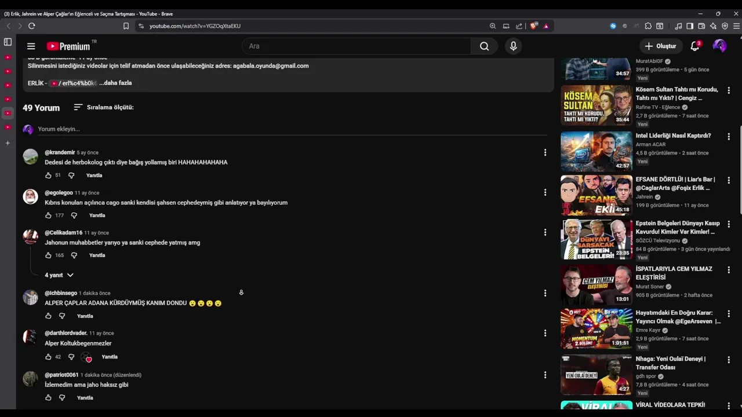Bookmark this page icon in address bar

(126, 26)
